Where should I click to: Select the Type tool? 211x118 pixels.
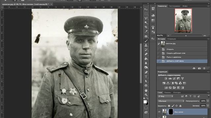click(146, 77)
